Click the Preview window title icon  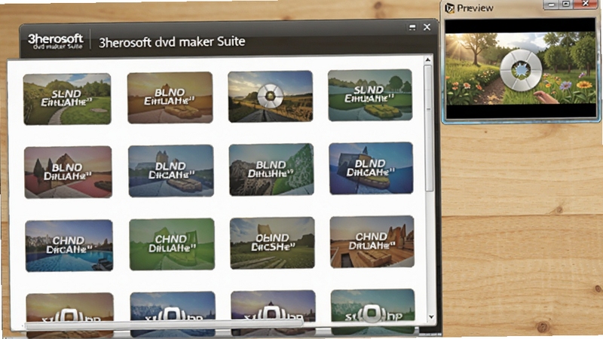[449, 8]
